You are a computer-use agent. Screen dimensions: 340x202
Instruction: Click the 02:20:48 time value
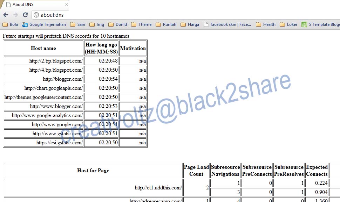point(108,61)
